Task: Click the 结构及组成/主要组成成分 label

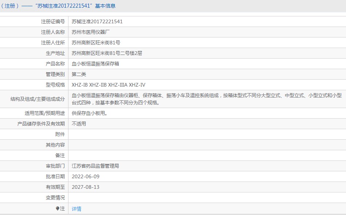Action: (38, 99)
